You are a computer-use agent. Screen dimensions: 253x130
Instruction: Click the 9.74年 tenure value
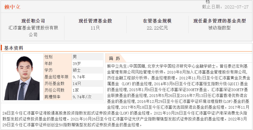(x=79, y=77)
